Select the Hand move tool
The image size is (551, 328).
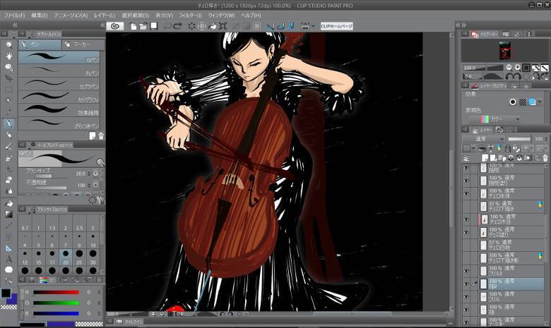[x=8, y=56]
